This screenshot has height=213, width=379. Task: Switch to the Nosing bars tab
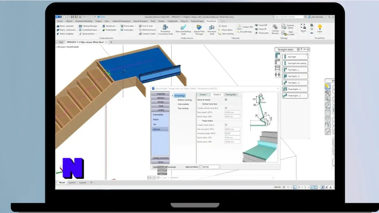pyautogui.click(x=231, y=95)
